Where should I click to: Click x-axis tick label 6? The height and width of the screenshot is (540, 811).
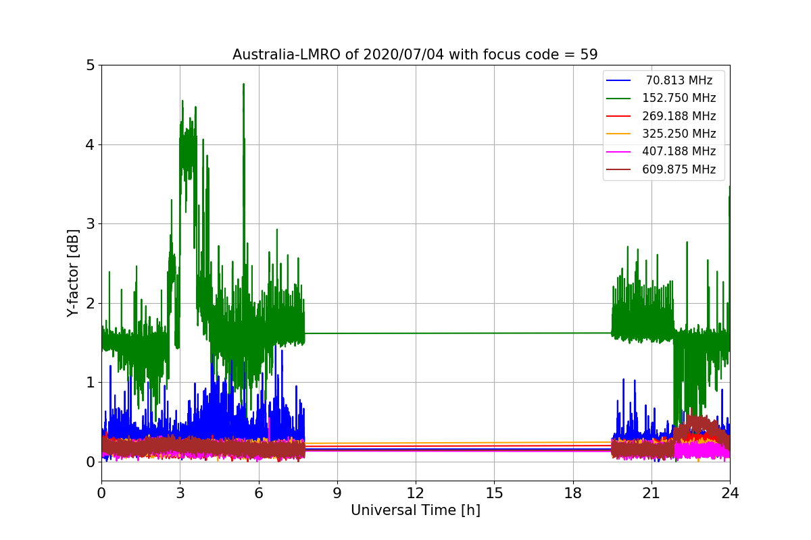click(x=259, y=493)
